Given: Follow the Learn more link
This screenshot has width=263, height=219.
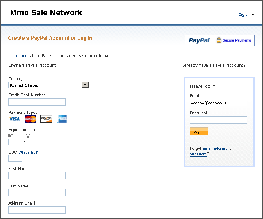Looking at the screenshot, I should point(18,56).
